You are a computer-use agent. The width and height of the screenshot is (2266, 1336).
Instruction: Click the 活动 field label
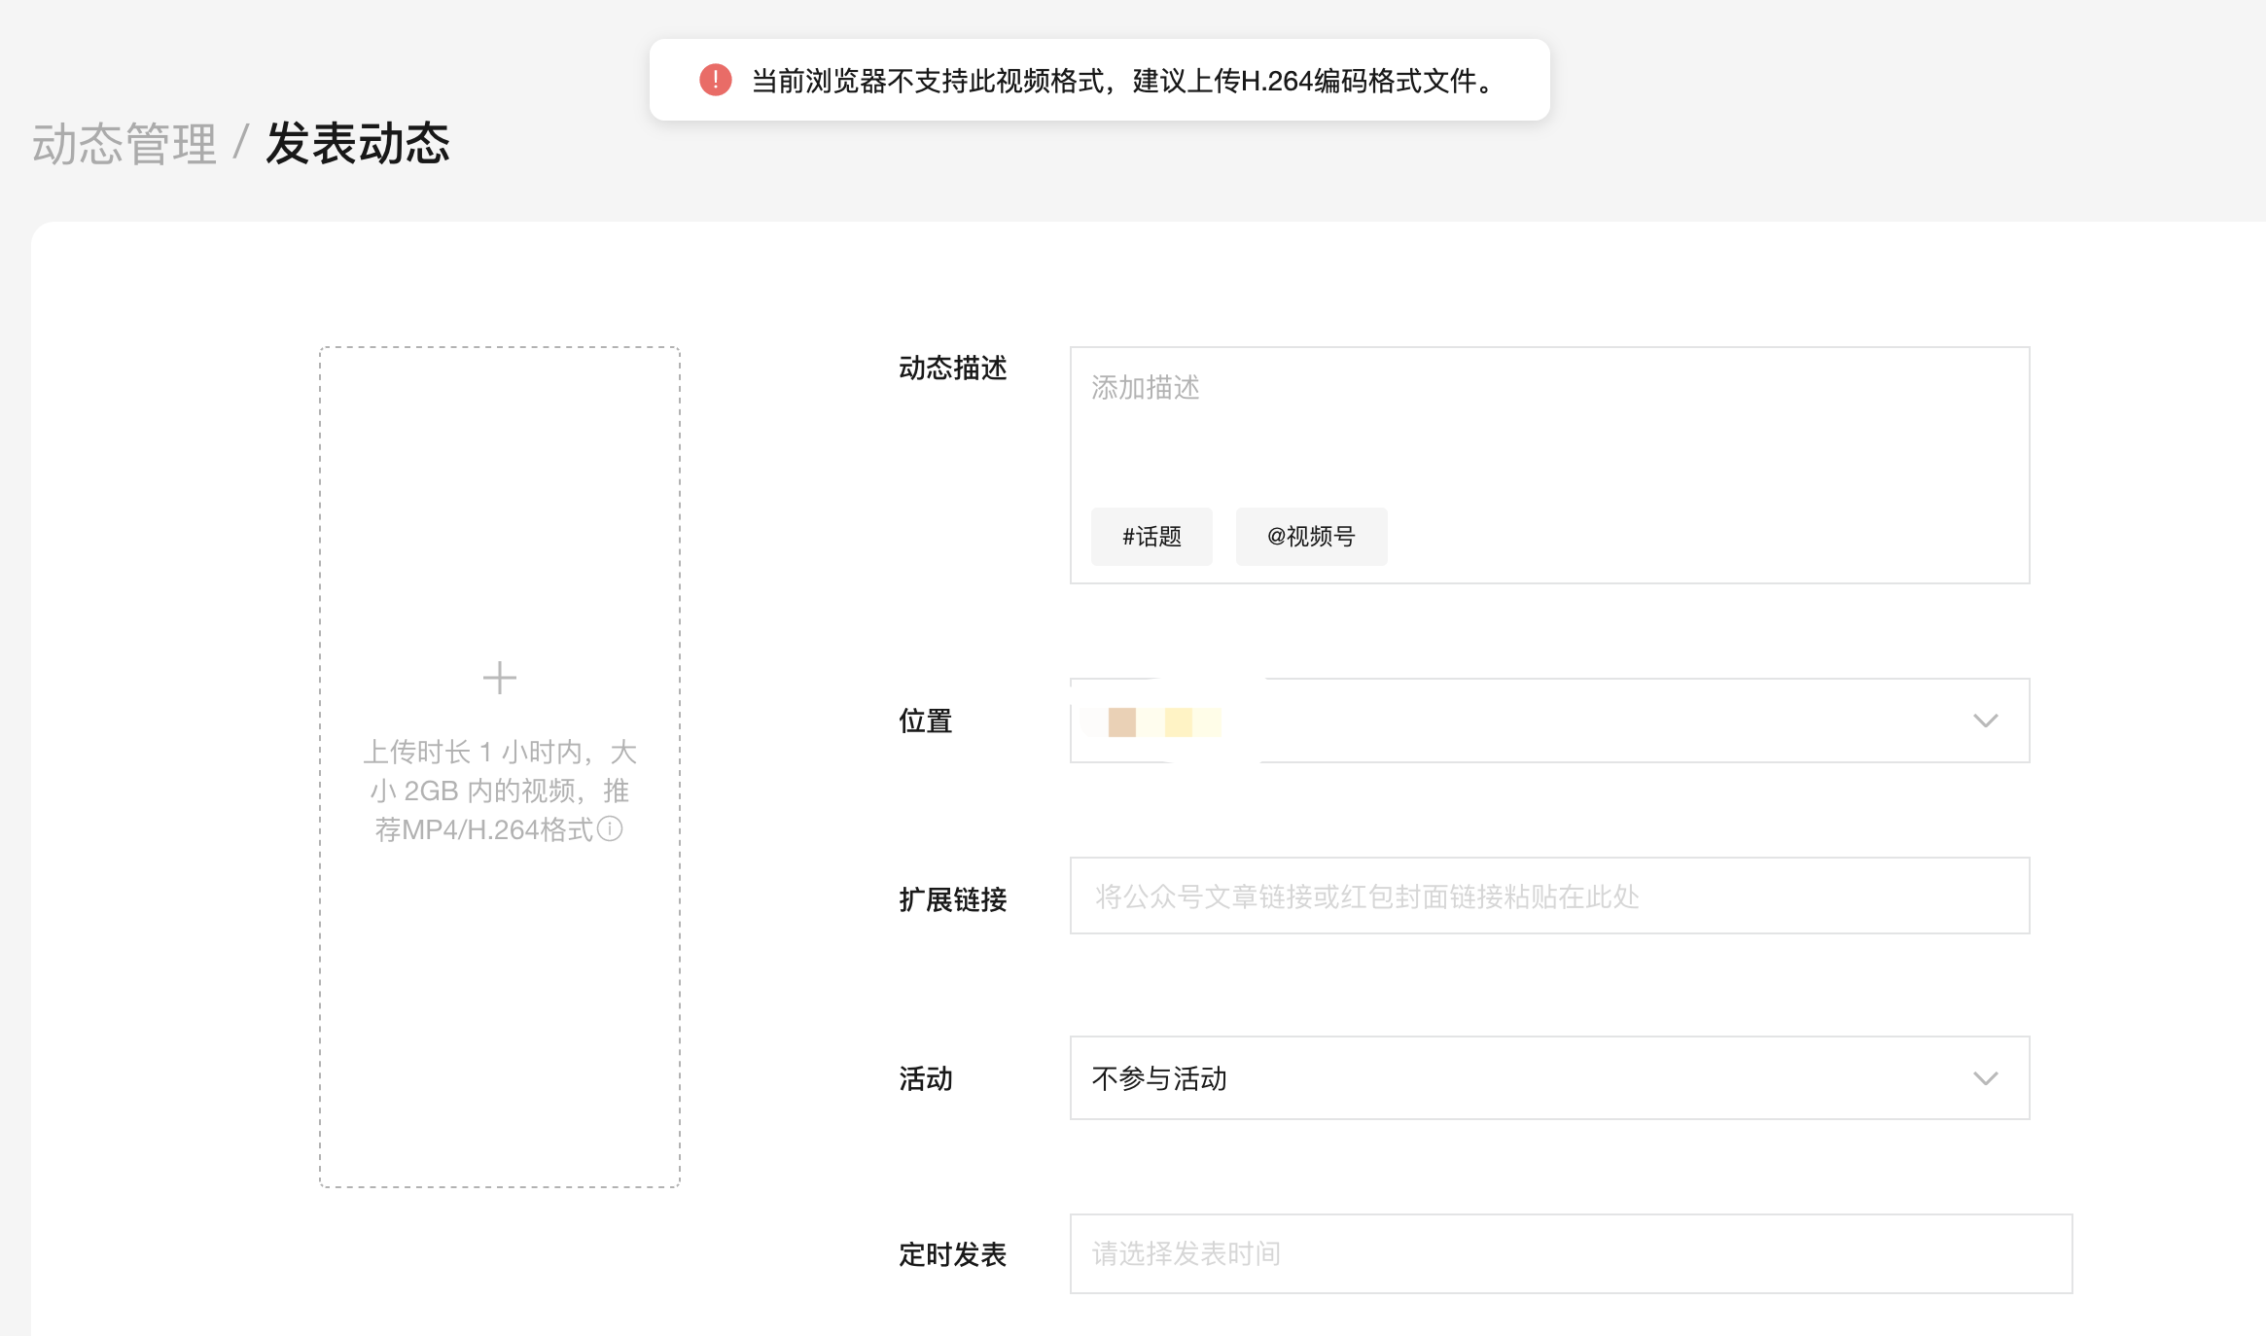pyautogui.click(x=925, y=1079)
